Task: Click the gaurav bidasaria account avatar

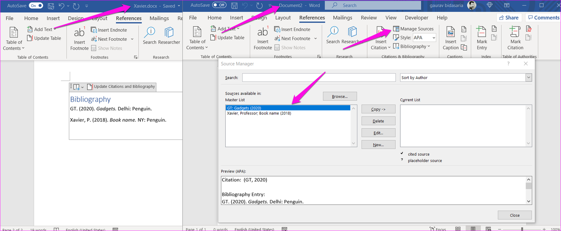Action: pyautogui.click(x=472, y=5)
